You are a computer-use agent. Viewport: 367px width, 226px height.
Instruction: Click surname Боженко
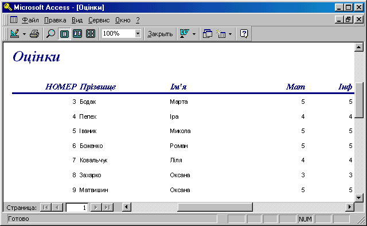click(x=91, y=146)
